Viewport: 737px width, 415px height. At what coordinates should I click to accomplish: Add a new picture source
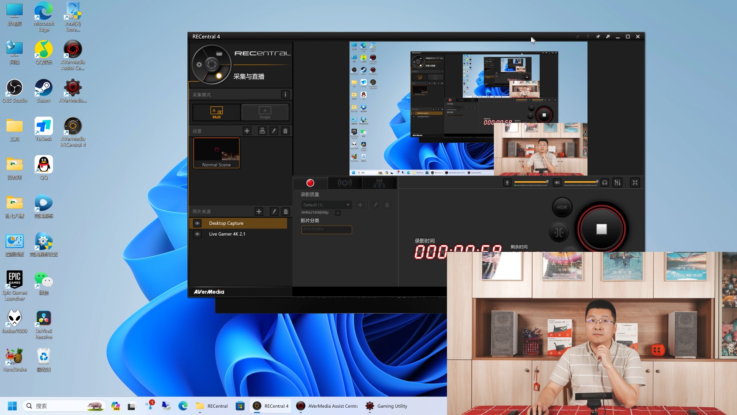(259, 212)
